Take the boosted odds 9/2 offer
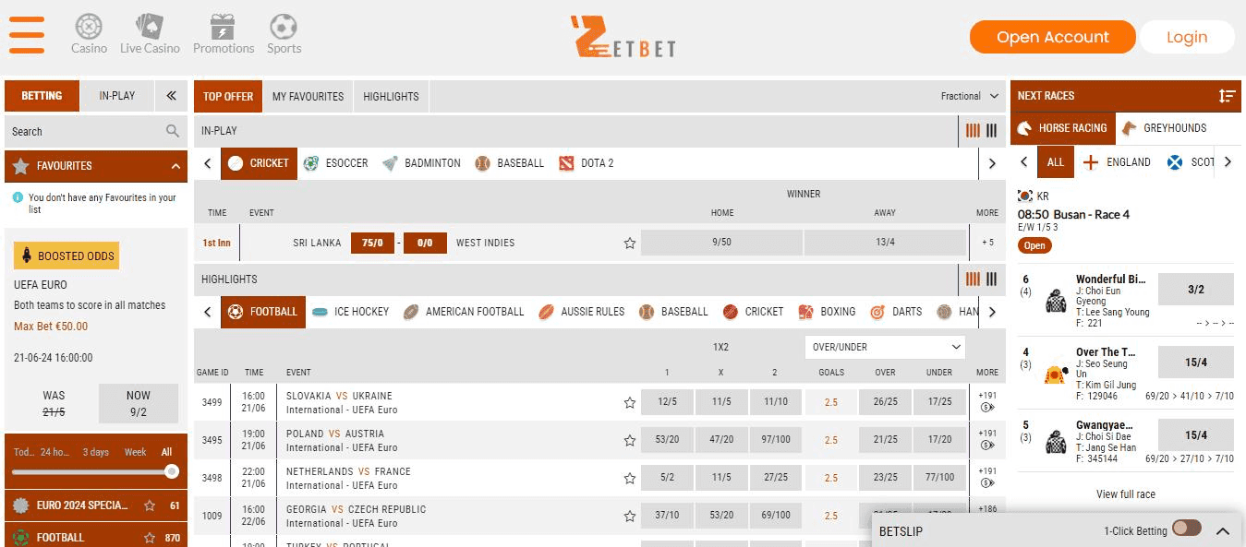 (x=139, y=404)
